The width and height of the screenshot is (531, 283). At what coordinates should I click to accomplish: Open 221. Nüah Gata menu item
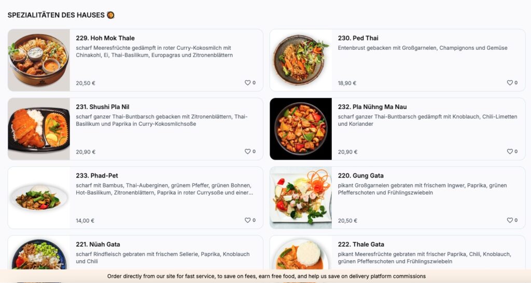pos(98,245)
